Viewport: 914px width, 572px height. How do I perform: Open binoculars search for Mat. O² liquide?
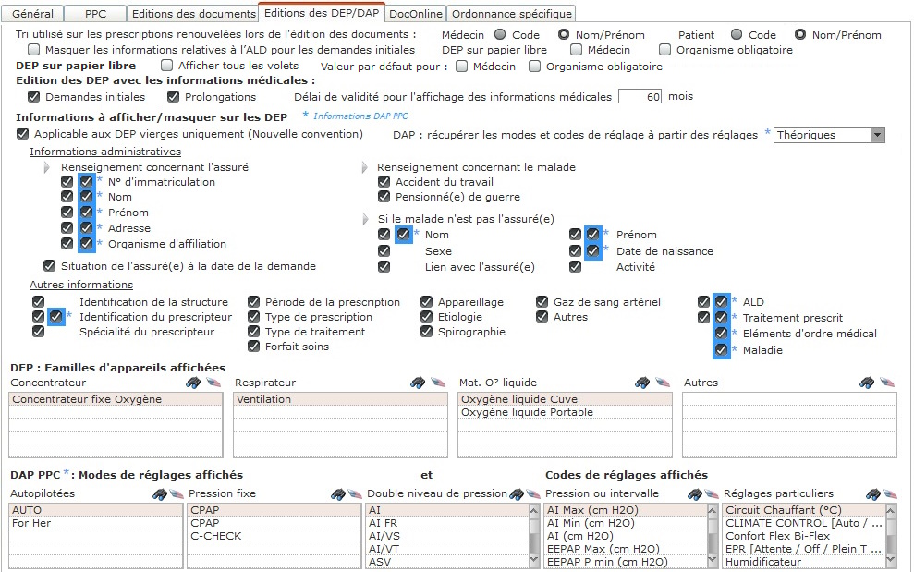641,383
